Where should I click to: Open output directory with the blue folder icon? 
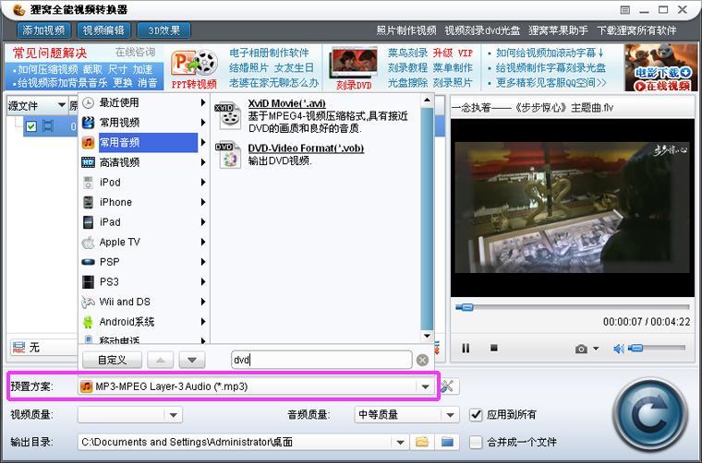click(x=447, y=442)
